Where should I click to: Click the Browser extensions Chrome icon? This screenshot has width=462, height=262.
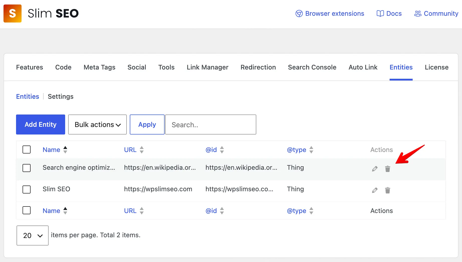(x=299, y=13)
